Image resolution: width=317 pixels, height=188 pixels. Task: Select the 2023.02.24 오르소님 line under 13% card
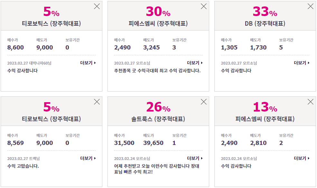[239, 158]
